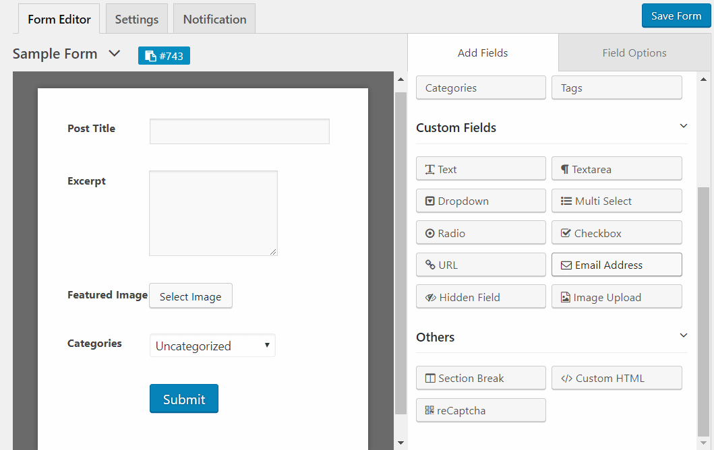
Task: Open the Field Options tab
Action: 634,53
